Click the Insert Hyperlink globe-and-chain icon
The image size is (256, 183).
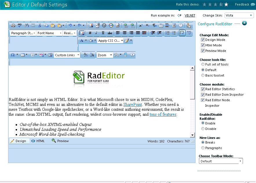126,25
